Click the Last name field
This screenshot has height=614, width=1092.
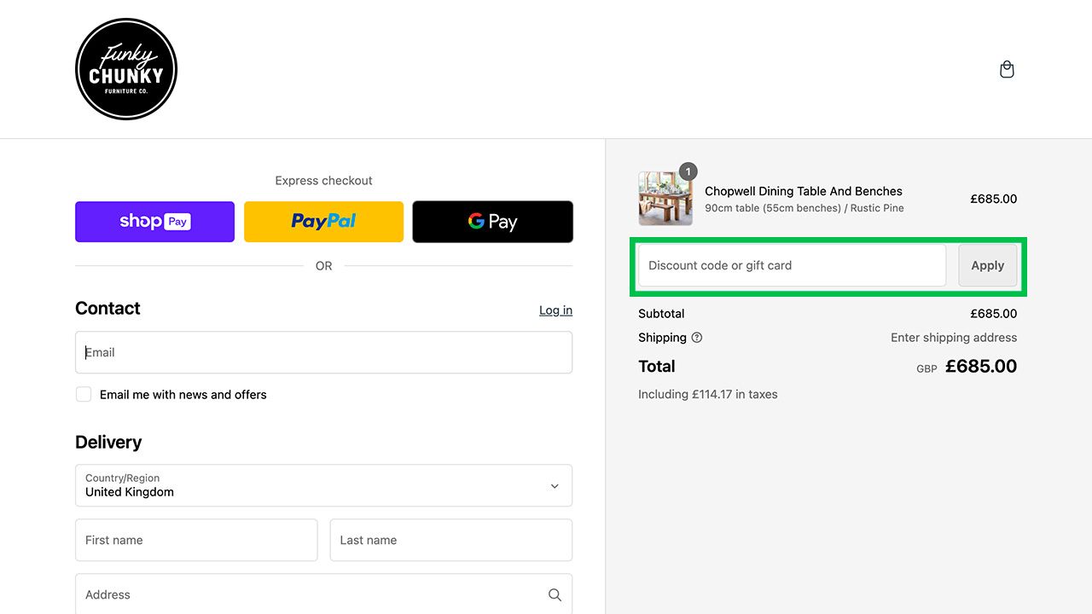[450, 540]
